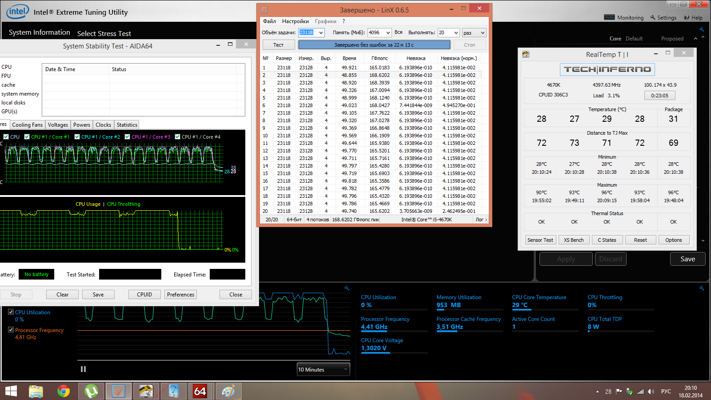Open wrench settings at XTU monitor stats panel
This screenshot has width=711, height=400.
point(702,288)
